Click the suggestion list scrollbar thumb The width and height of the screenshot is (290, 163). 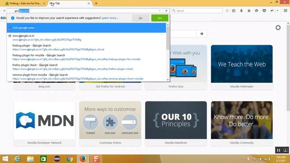(x=168, y=38)
